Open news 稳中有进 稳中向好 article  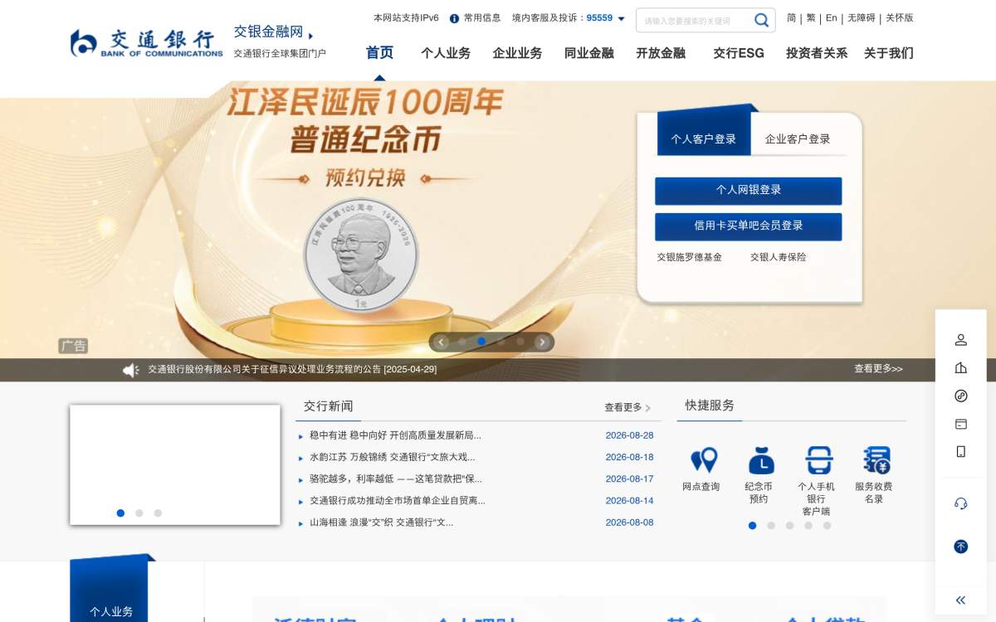point(395,435)
